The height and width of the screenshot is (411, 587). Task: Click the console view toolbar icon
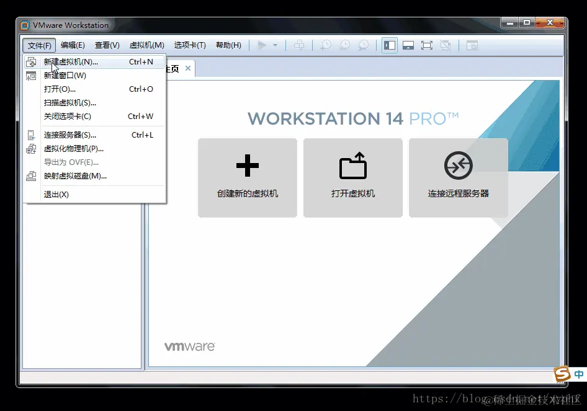coord(472,45)
